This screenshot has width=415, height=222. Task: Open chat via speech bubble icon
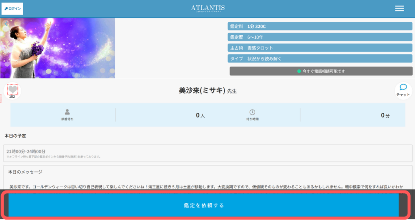[403, 87]
